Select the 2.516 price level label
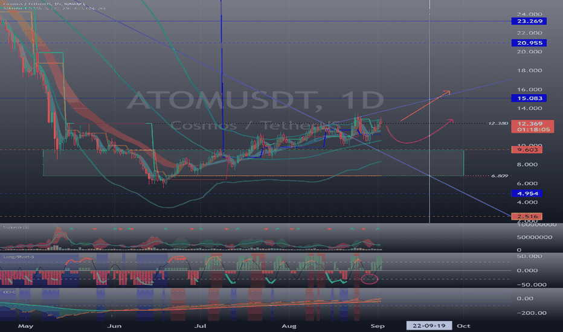Screen dimensions: 563x332 click(x=527, y=217)
